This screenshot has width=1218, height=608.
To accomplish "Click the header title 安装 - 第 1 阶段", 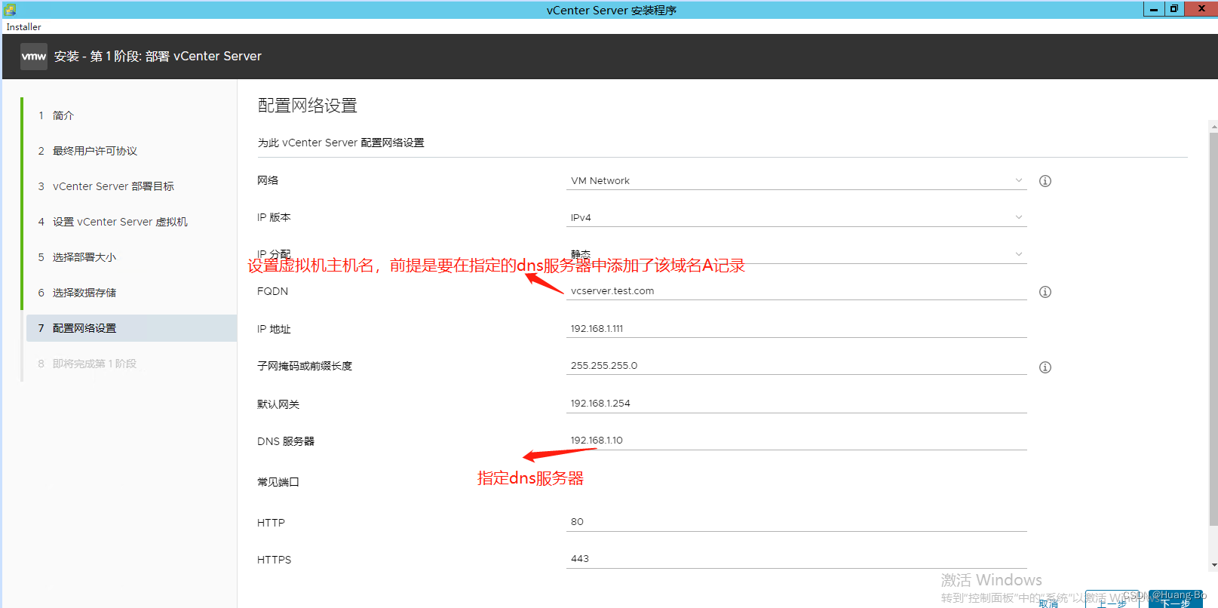I will (x=158, y=57).
